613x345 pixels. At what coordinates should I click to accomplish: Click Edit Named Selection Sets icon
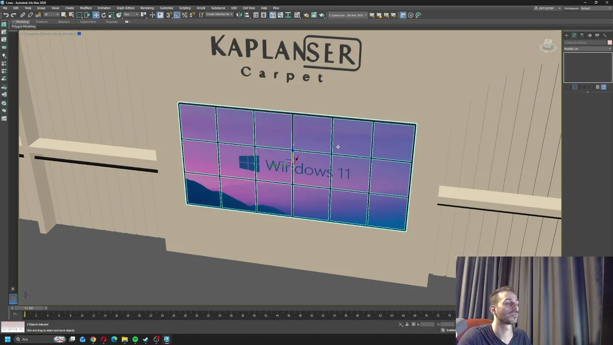click(202, 15)
